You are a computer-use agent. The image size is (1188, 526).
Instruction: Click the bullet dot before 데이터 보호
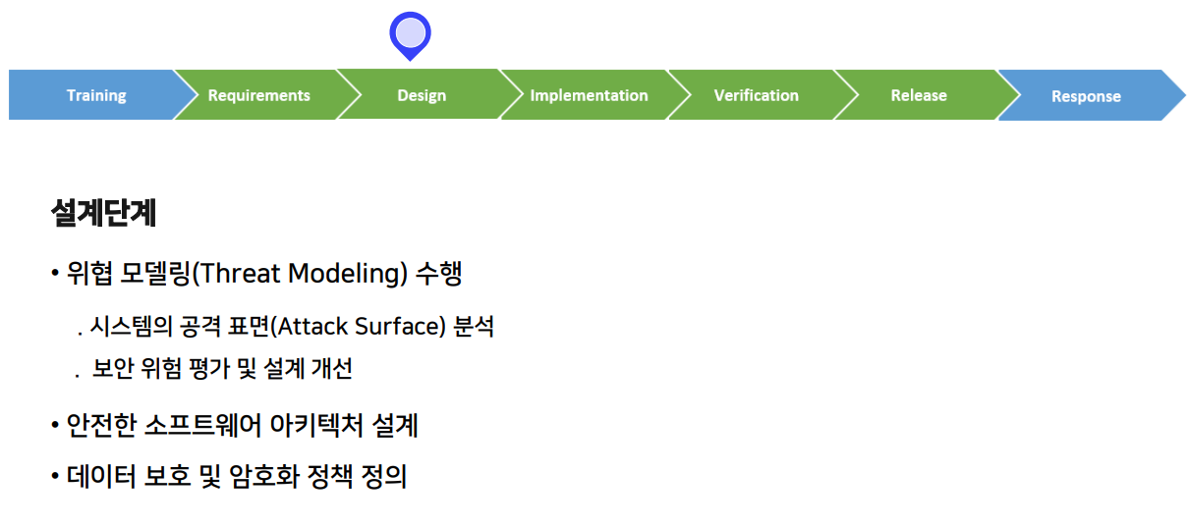point(55,479)
